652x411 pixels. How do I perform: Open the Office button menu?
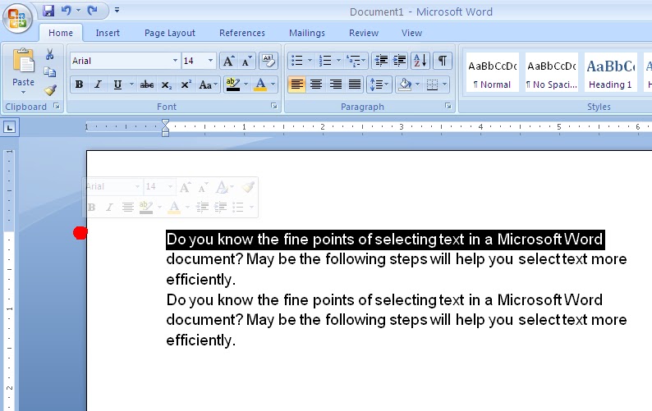pyautogui.click(x=17, y=18)
